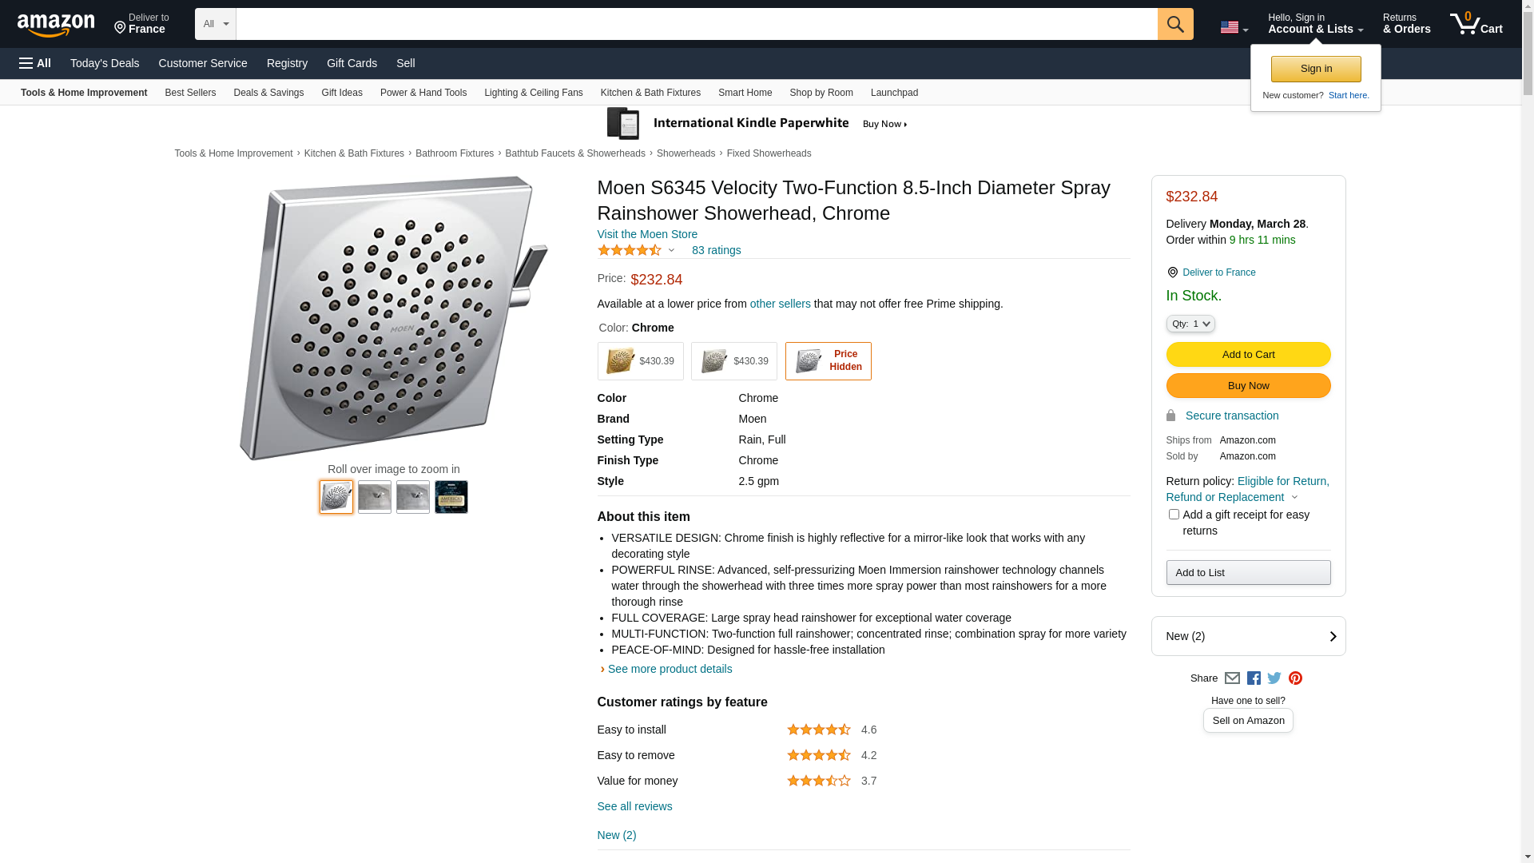Enable the gift receipt checkbox
This screenshot has height=863, width=1534.
pos(1174,515)
